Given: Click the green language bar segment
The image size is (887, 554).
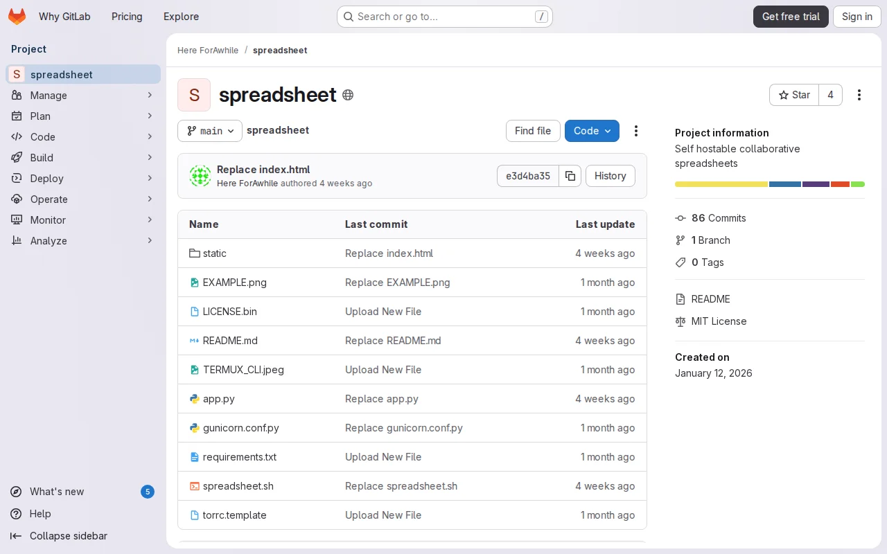Looking at the screenshot, I should [858, 184].
